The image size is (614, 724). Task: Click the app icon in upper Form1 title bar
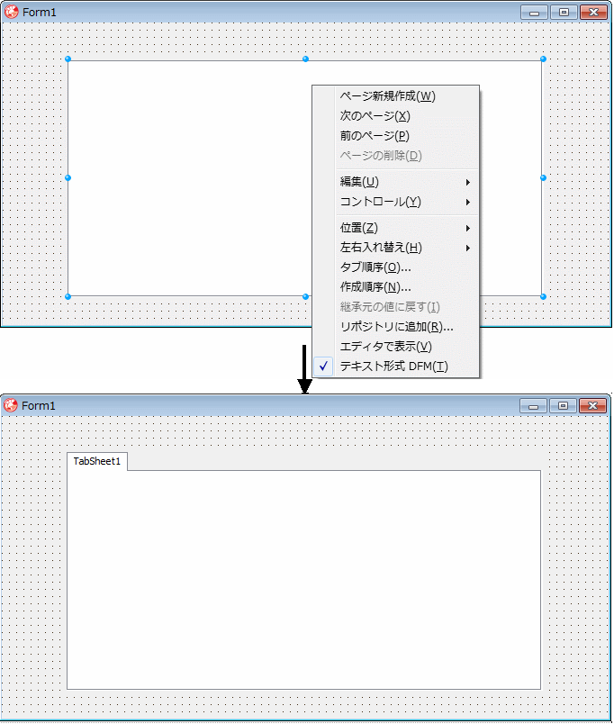(x=11, y=12)
